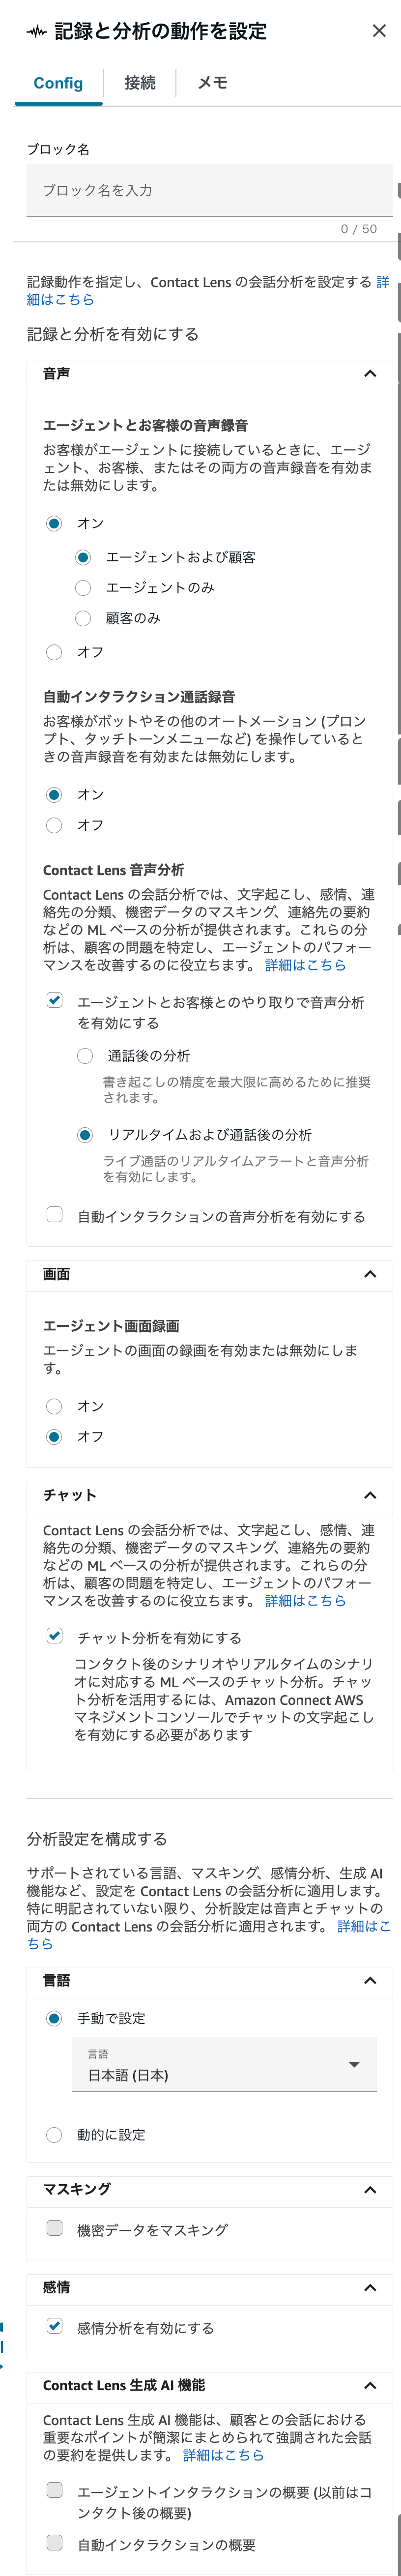Select 動的に設定 language option
Image resolution: width=401 pixels, height=2576 pixels.
[x=54, y=2135]
